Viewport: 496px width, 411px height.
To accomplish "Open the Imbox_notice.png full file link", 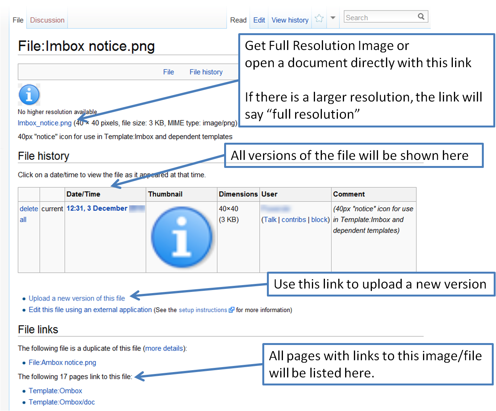I will 45,123.
